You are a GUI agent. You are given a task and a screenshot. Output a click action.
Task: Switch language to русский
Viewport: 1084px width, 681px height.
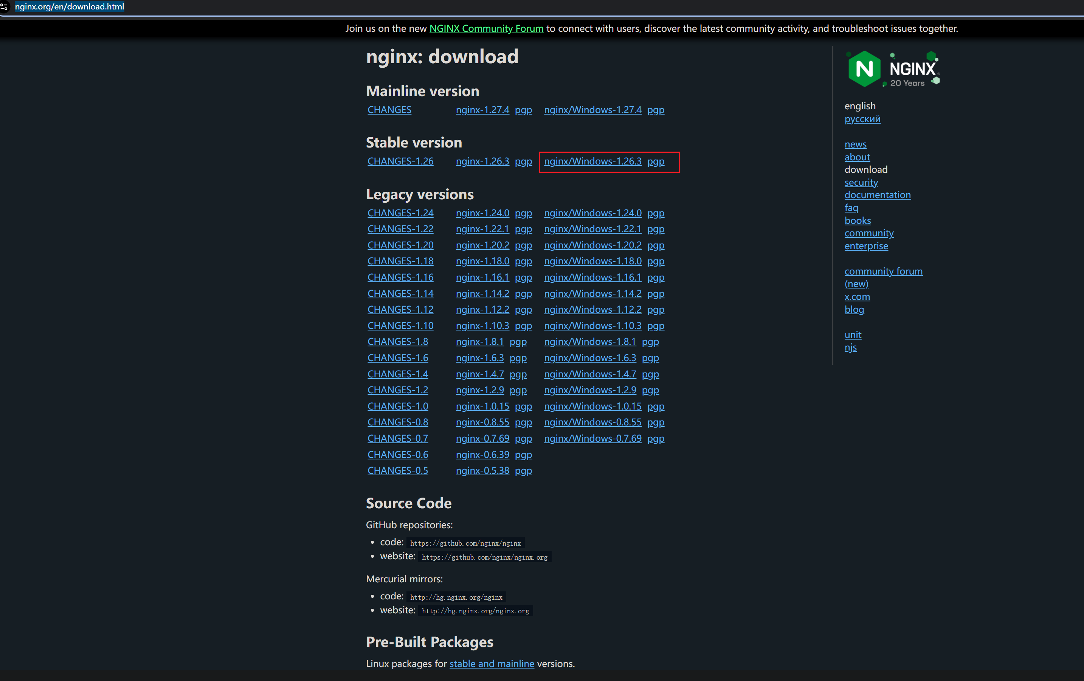862,119
